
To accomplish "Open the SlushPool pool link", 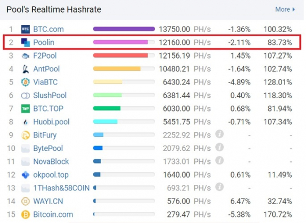I will (50, 95).
